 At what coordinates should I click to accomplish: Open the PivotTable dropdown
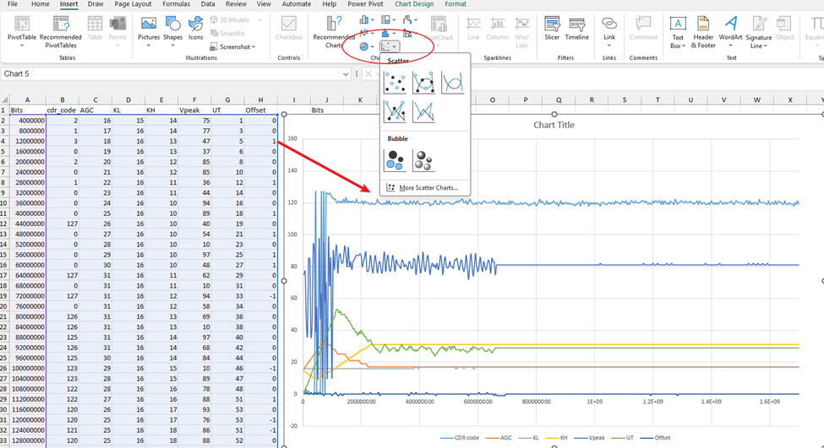[x=22, y=46]
